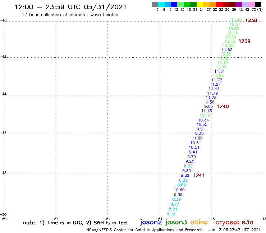Select the cyan swatch in the color scale
This screenshot has height=233, width=266.
(161, 5)
